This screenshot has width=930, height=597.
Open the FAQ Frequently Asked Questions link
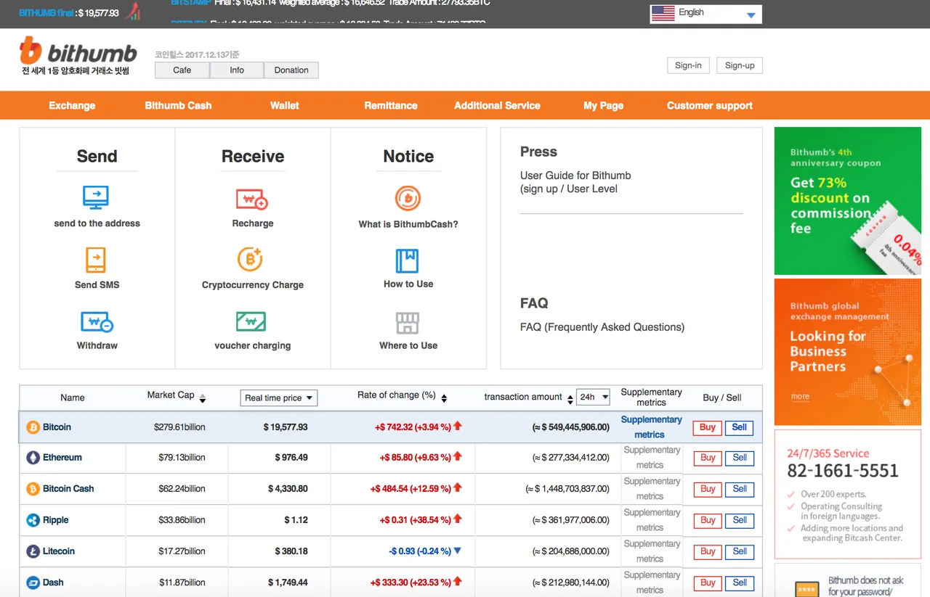[602, 327]
